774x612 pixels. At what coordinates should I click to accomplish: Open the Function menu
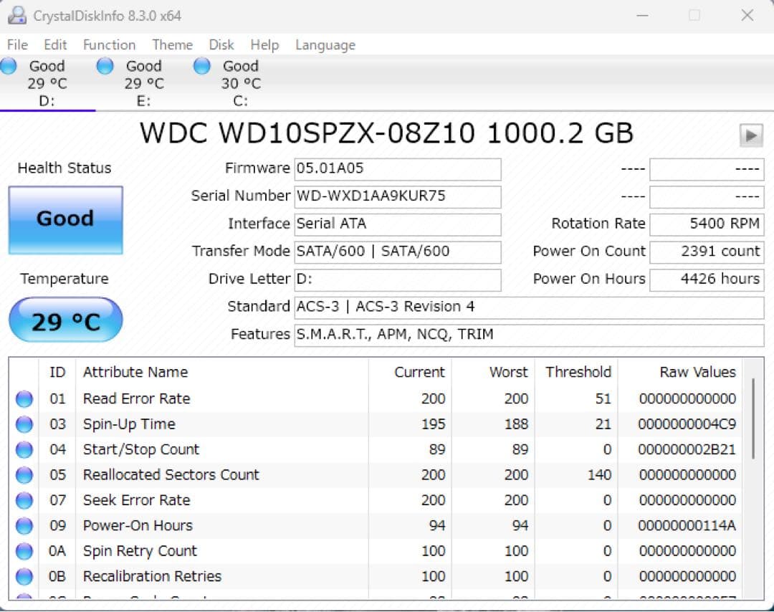(x=109, y=44)
